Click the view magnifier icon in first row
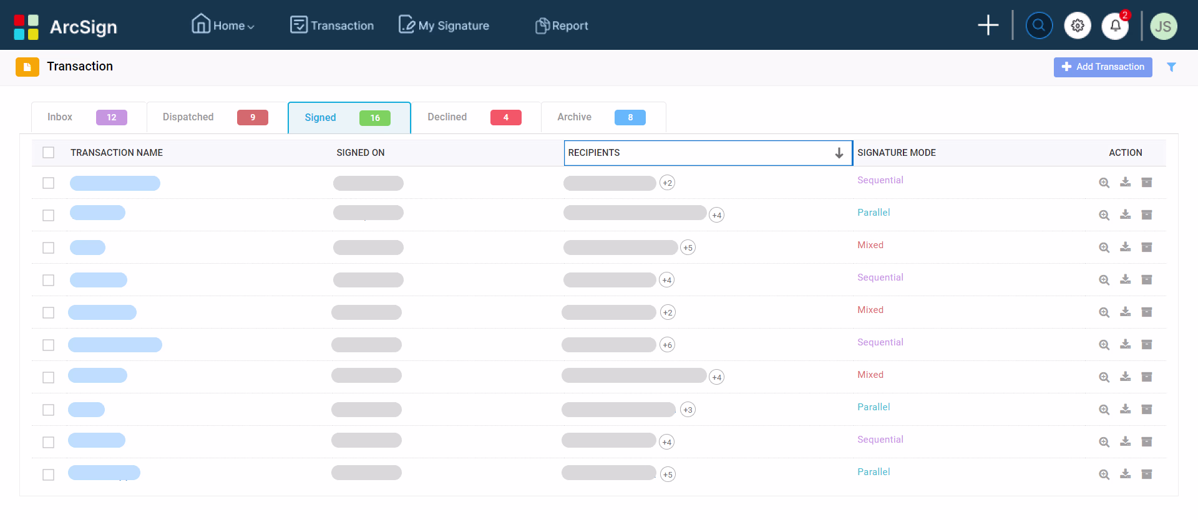This screenshot has height=520, width=1198. 1104,183
